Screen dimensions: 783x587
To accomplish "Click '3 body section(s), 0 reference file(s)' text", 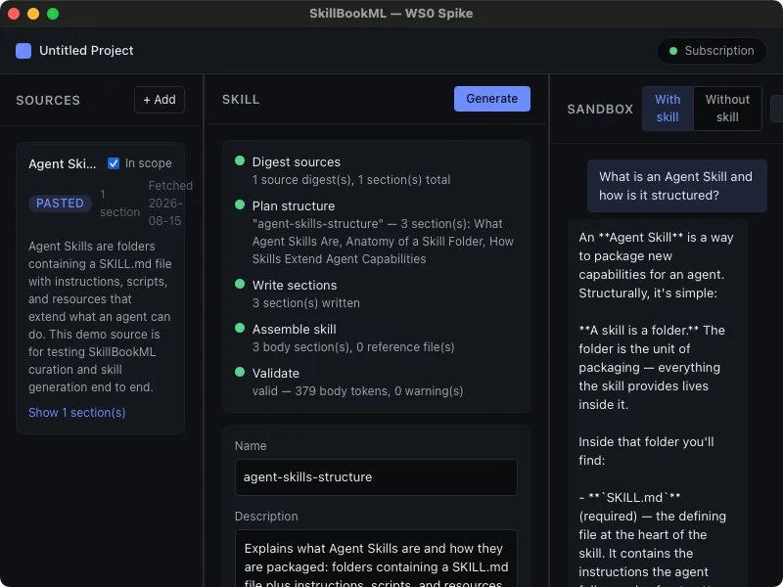I will (x=353, y=347).
